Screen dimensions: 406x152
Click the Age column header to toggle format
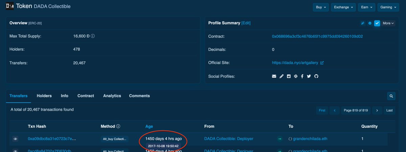(x=149, y=126)
